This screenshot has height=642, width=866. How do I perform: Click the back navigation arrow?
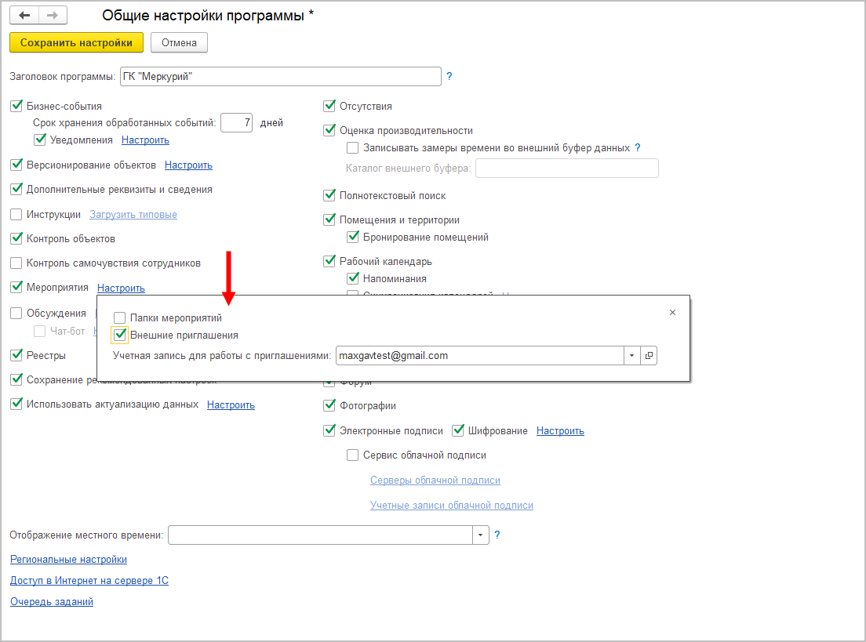(x=24, y=16)
